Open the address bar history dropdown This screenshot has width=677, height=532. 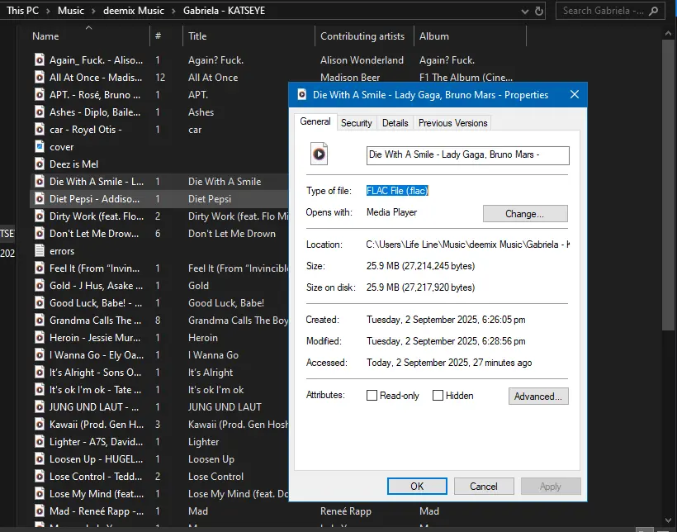525,12
